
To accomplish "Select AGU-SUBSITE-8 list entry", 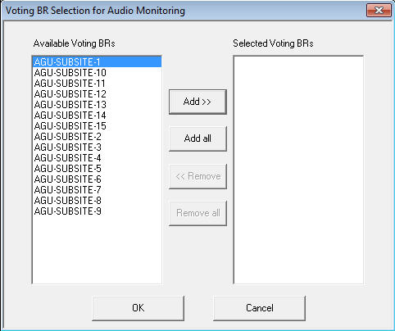I will point(97,201).
